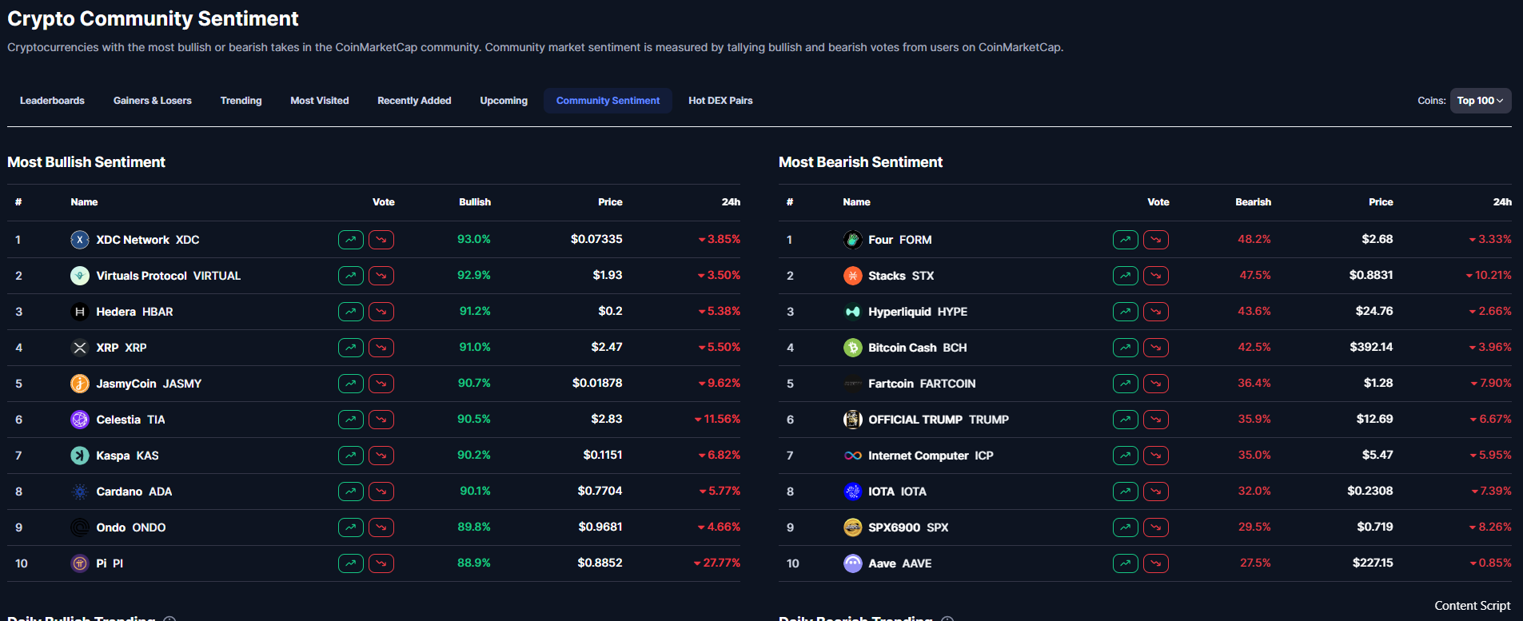Vote bullish on XDC Network
1523x621 pixels.
coord(351,240)
